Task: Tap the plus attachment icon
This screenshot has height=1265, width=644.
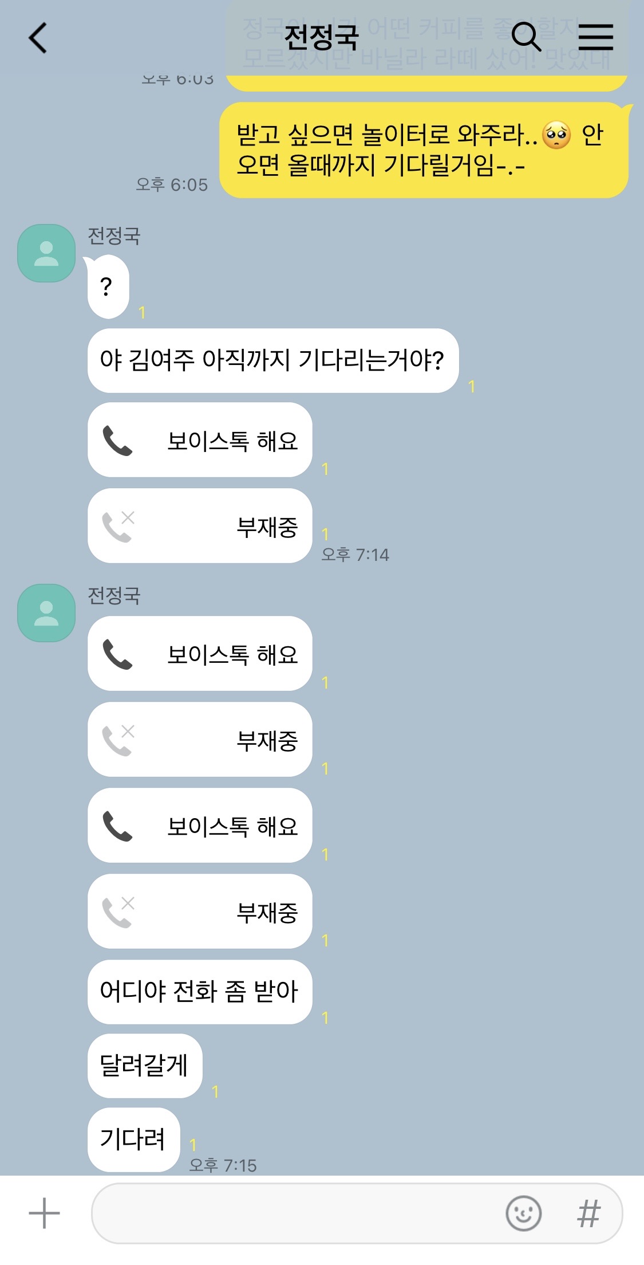Action: (44, 1213)
